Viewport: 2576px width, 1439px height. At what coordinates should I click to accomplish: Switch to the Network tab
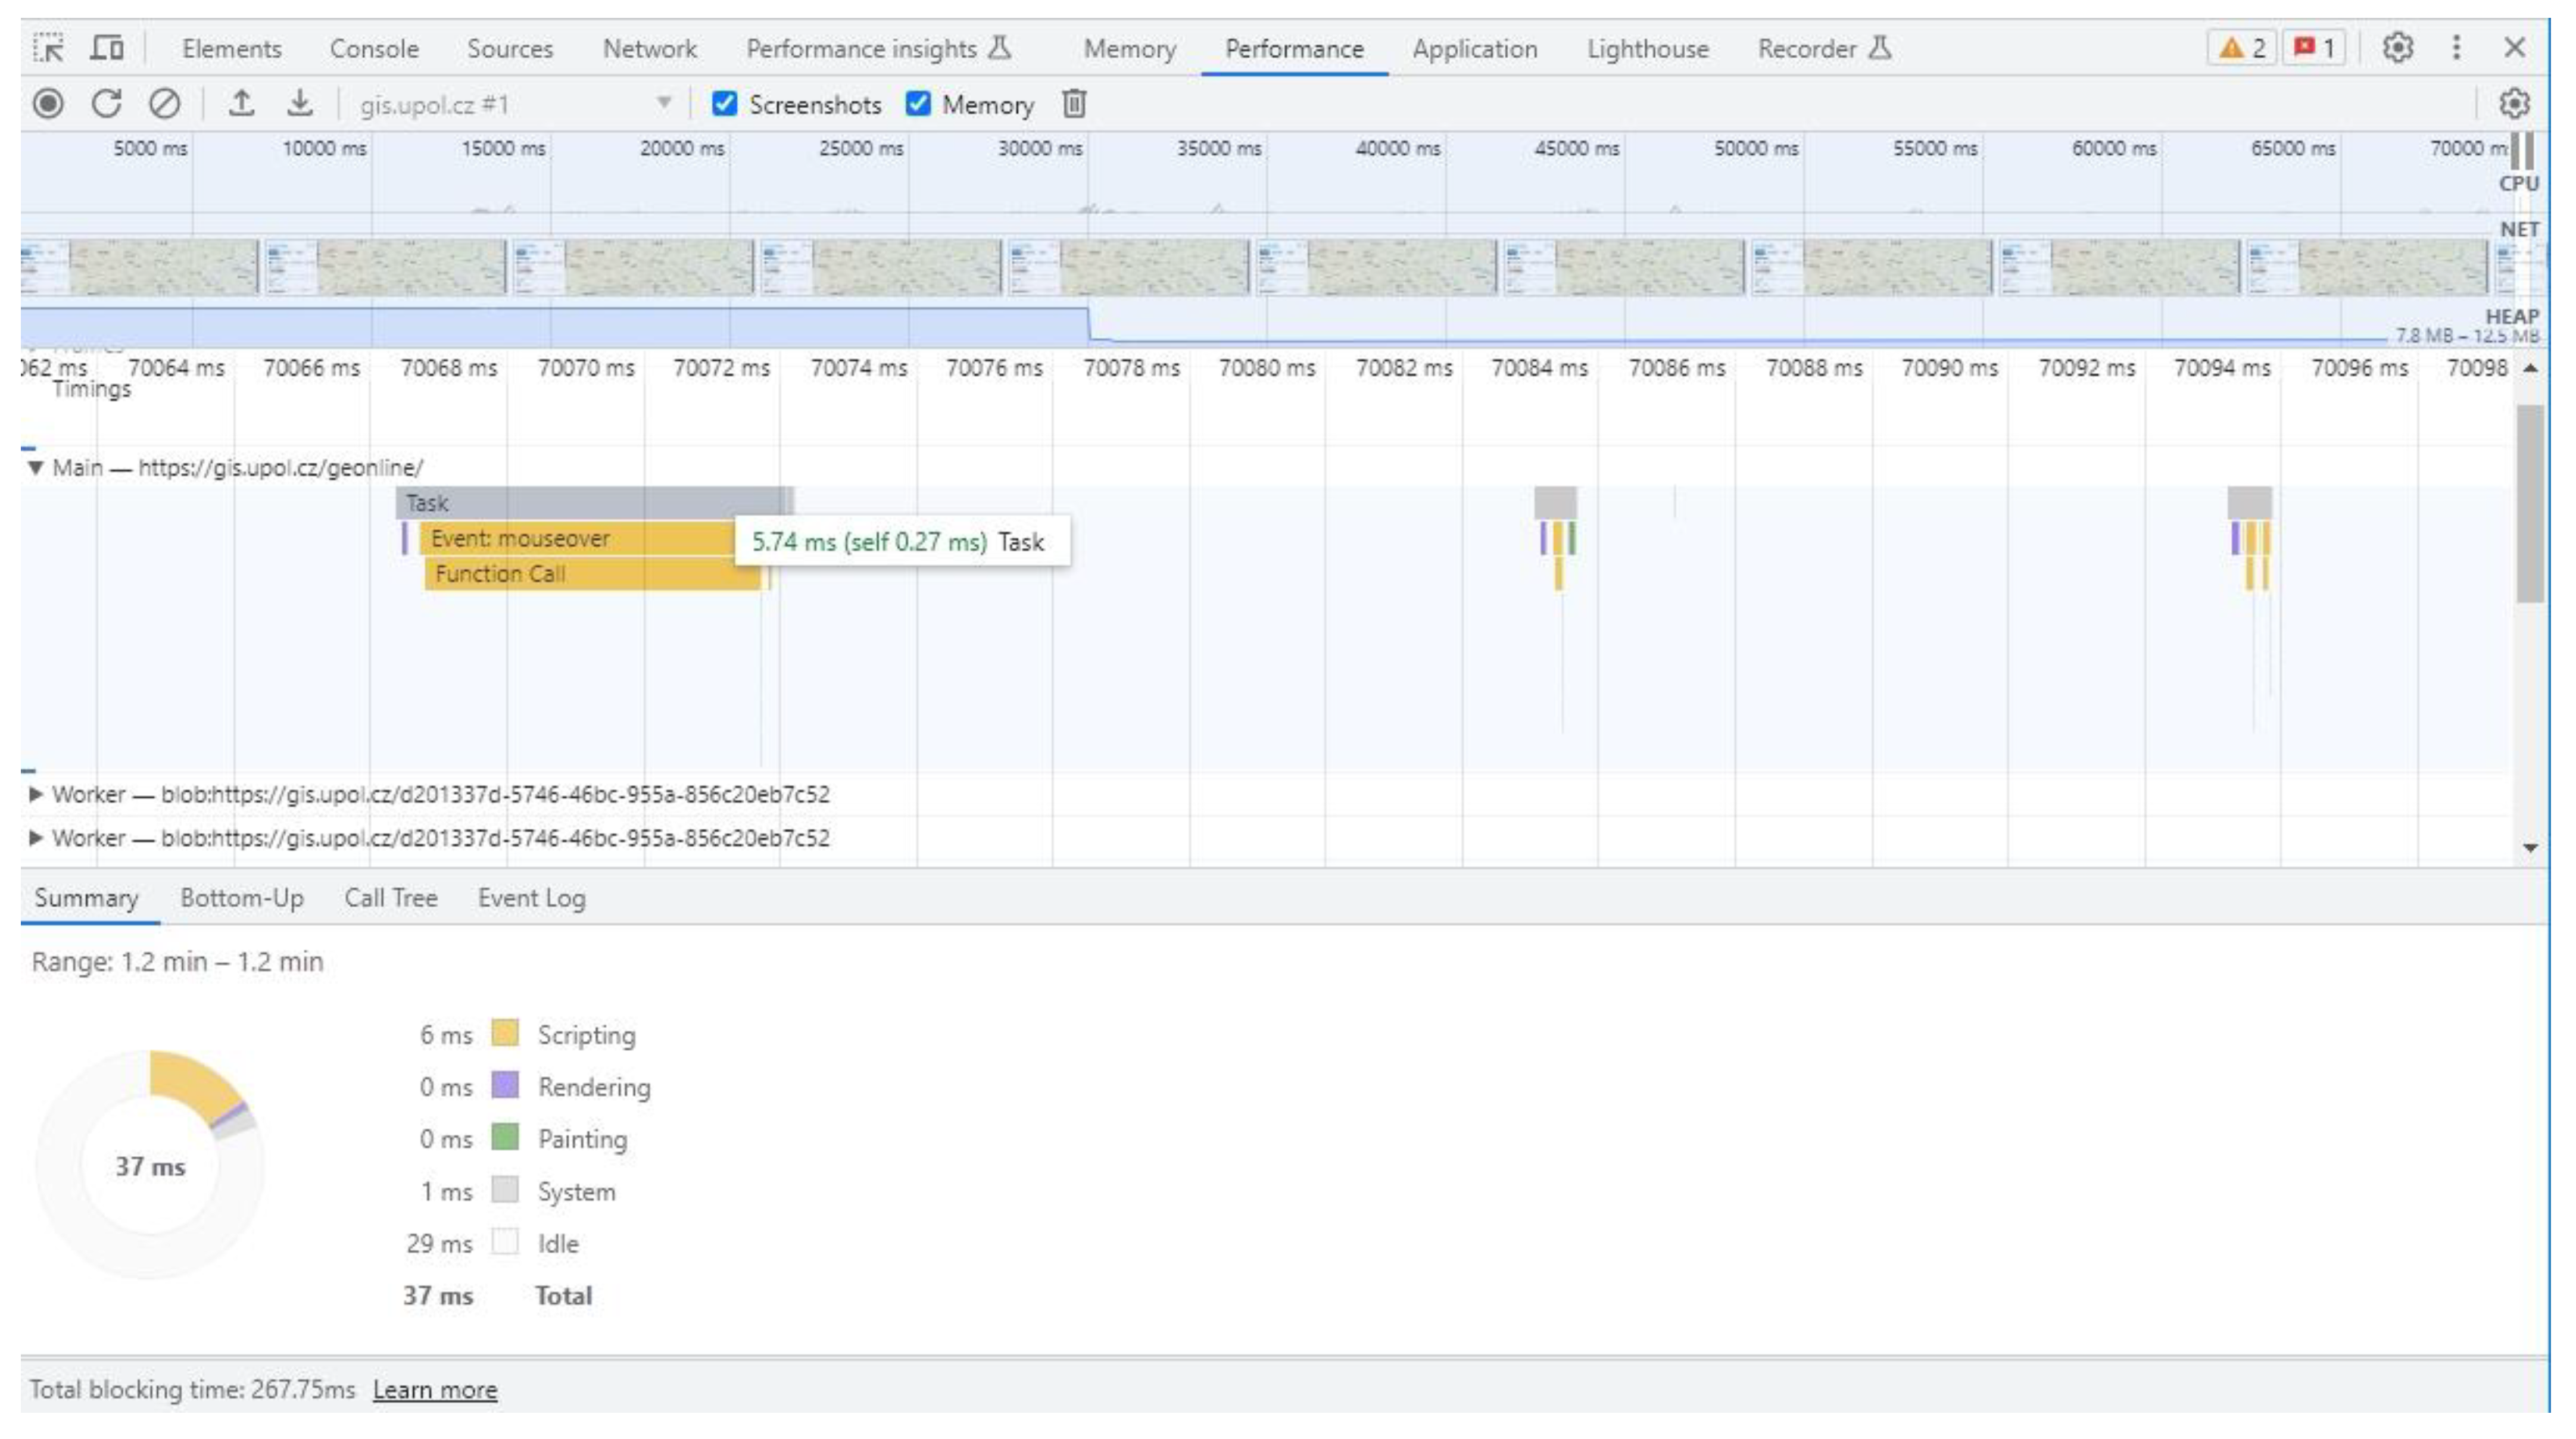(649, 48)
